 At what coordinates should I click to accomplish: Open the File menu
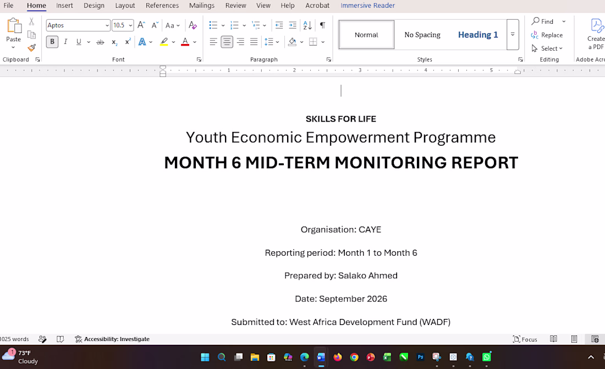8,5
